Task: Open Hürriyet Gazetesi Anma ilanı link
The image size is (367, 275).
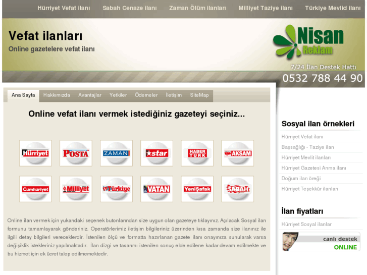Action: click(313, 168)
